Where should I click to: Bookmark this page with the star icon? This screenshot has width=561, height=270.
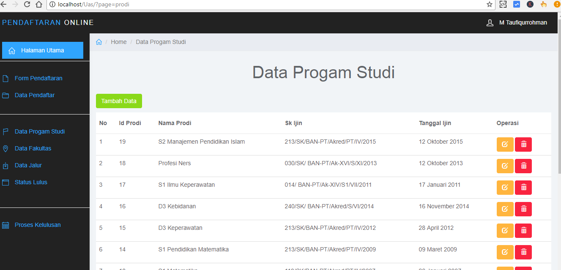[x=490, y=5]
